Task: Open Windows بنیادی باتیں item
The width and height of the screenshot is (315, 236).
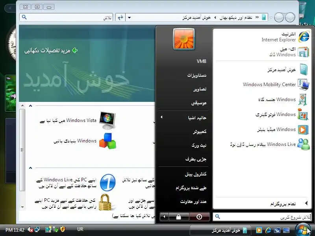Action: tap(85, 141)
